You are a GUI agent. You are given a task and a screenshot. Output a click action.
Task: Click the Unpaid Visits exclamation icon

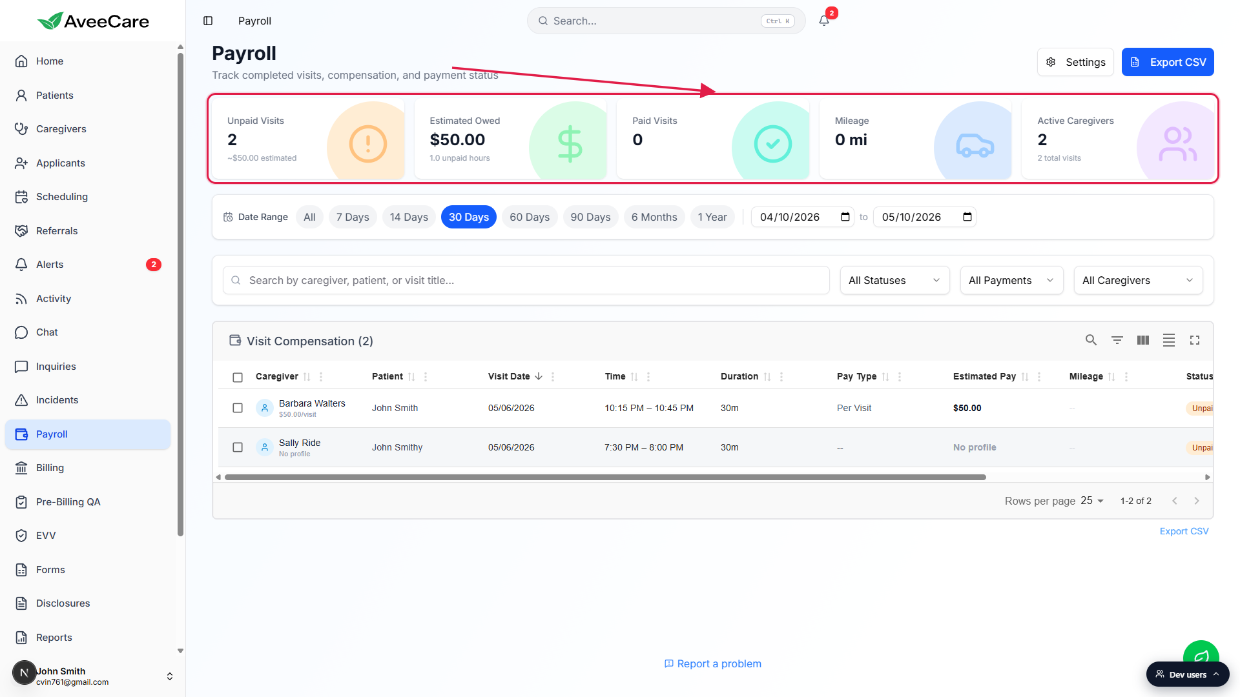[368, 143]
